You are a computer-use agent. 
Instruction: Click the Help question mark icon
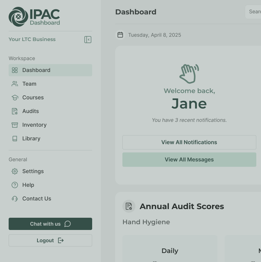click(x=15, y=185)
